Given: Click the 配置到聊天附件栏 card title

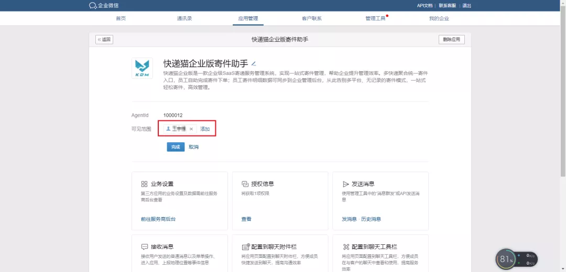Looking at the screenshot, I should (x=274, y=247).
